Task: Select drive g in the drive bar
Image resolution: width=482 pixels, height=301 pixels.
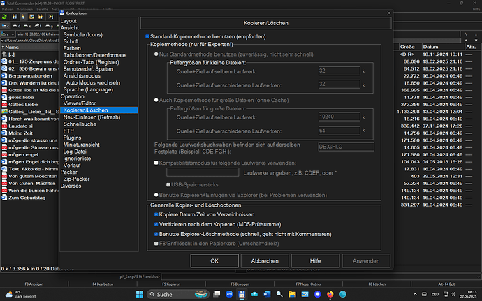Action: [49, 26]
